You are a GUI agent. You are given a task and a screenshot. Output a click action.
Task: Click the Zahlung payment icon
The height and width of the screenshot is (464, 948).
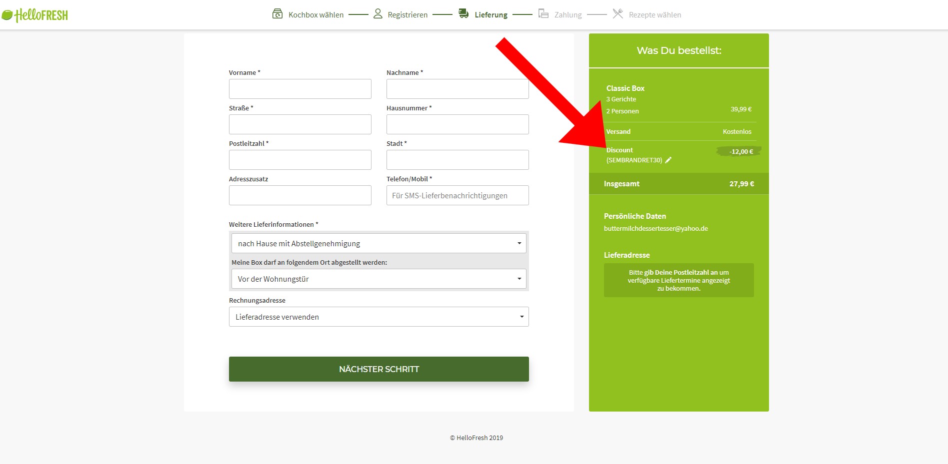click(542, 14)
